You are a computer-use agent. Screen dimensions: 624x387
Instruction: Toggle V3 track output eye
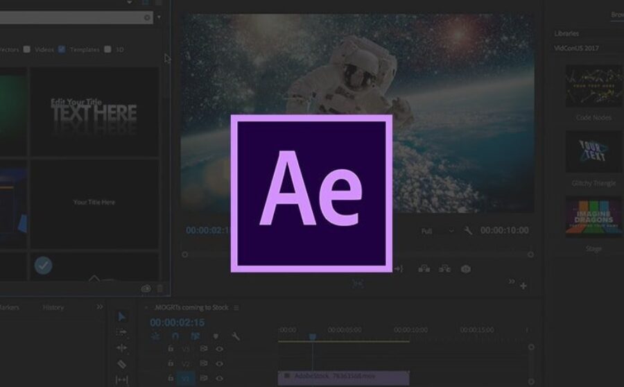click(219, 349)
